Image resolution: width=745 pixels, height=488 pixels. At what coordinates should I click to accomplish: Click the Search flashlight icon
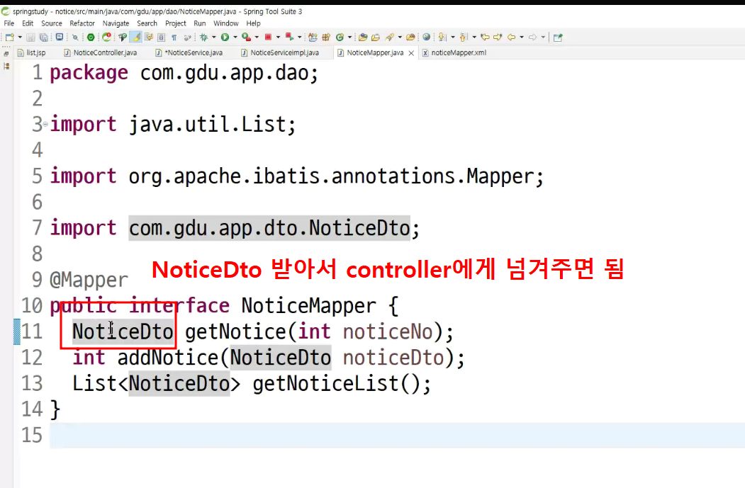[x=390, y=37]
